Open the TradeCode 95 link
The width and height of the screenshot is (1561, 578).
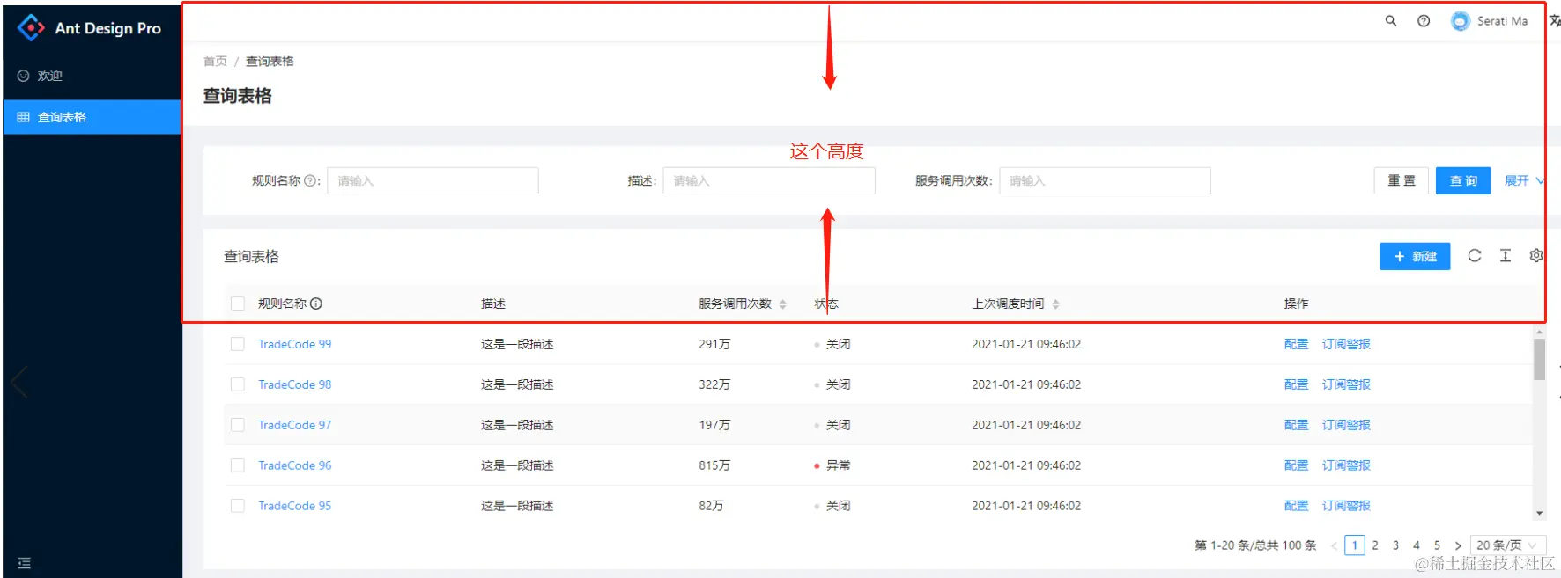click(295, 506)
